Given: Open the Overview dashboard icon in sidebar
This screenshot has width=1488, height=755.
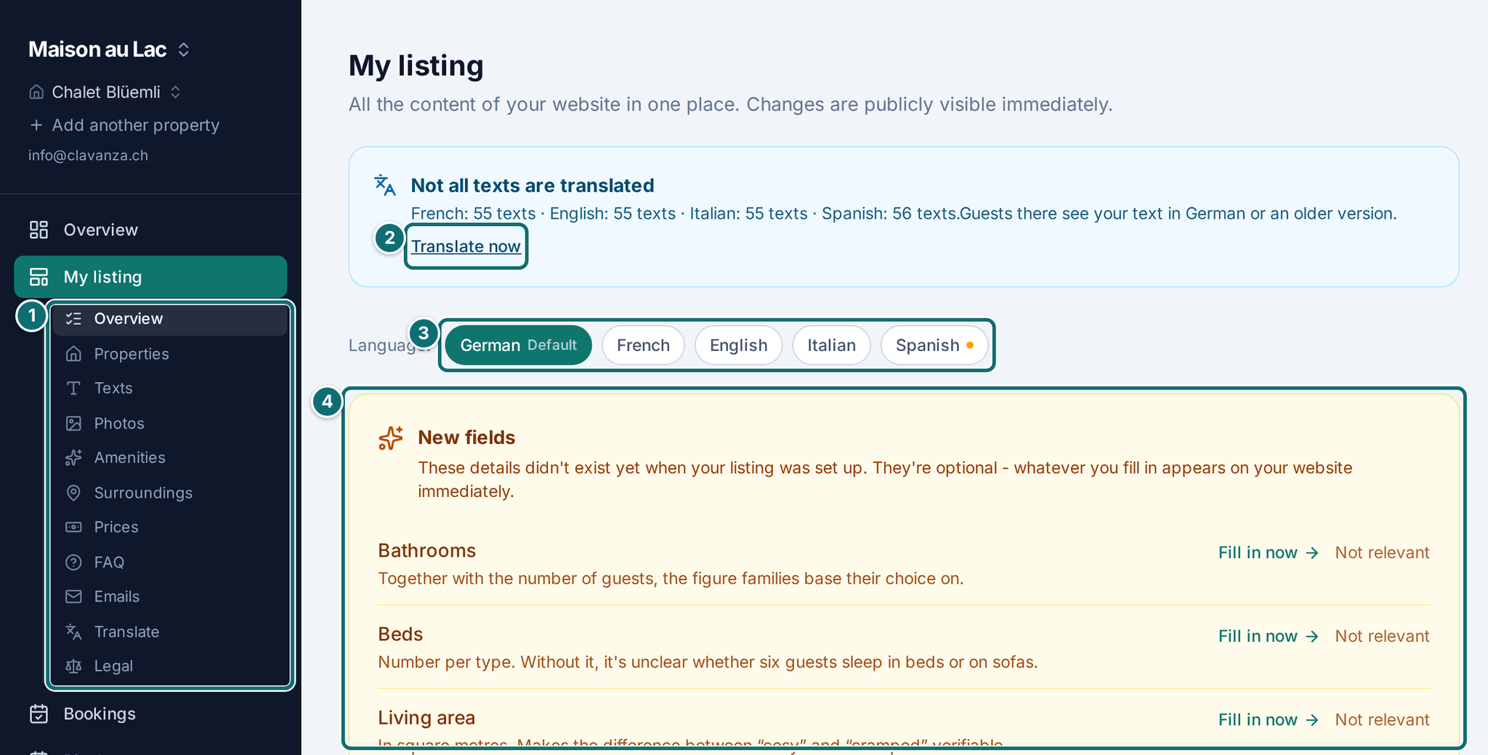Looking at the screenshot, I should pyautogui.click(x=39, y=230).
